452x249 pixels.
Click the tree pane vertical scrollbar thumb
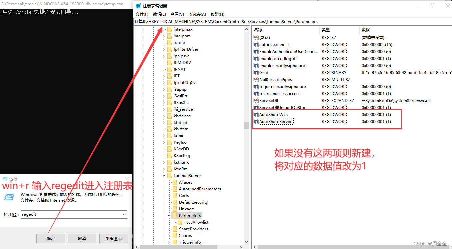(x=247, y=125)
